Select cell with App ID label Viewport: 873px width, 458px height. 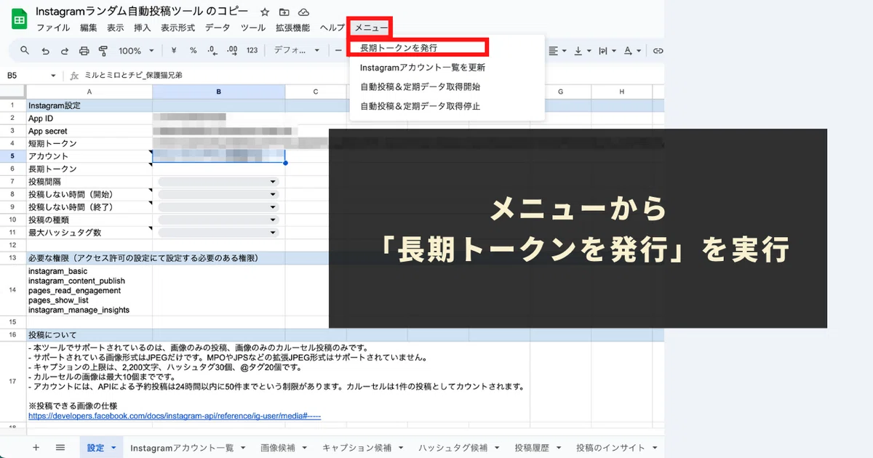coord(89,118)
